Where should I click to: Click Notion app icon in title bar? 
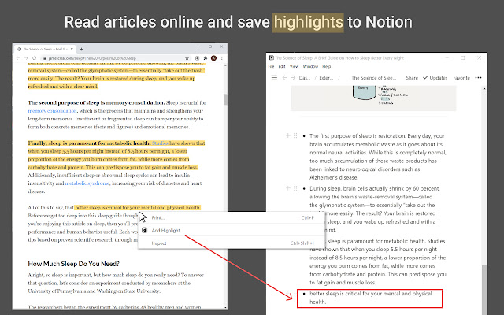pyautogui.click(x=271, y=57)
